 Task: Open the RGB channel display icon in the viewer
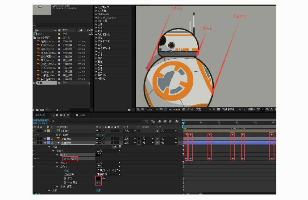192,109
